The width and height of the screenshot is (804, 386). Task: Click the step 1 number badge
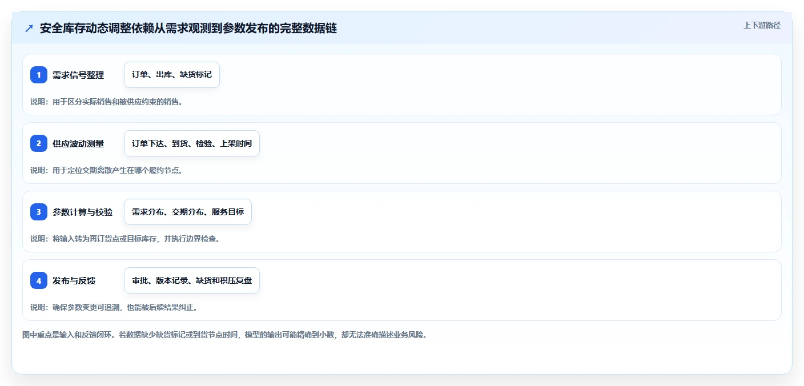click(39, 75)
